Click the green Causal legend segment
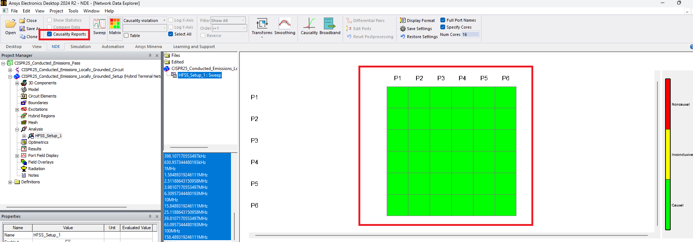Viewport: 693px width, 242px height. (x=668, y=205)
